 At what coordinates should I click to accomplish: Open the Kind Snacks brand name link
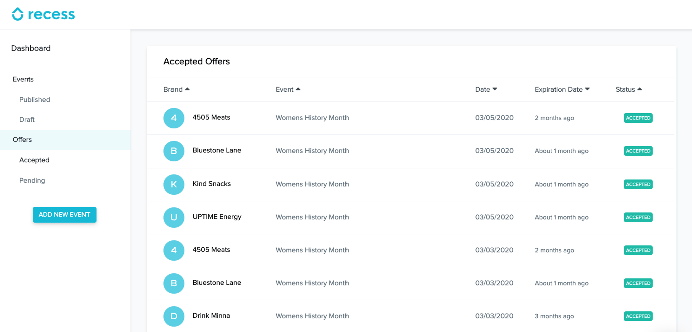coord(212,184)
